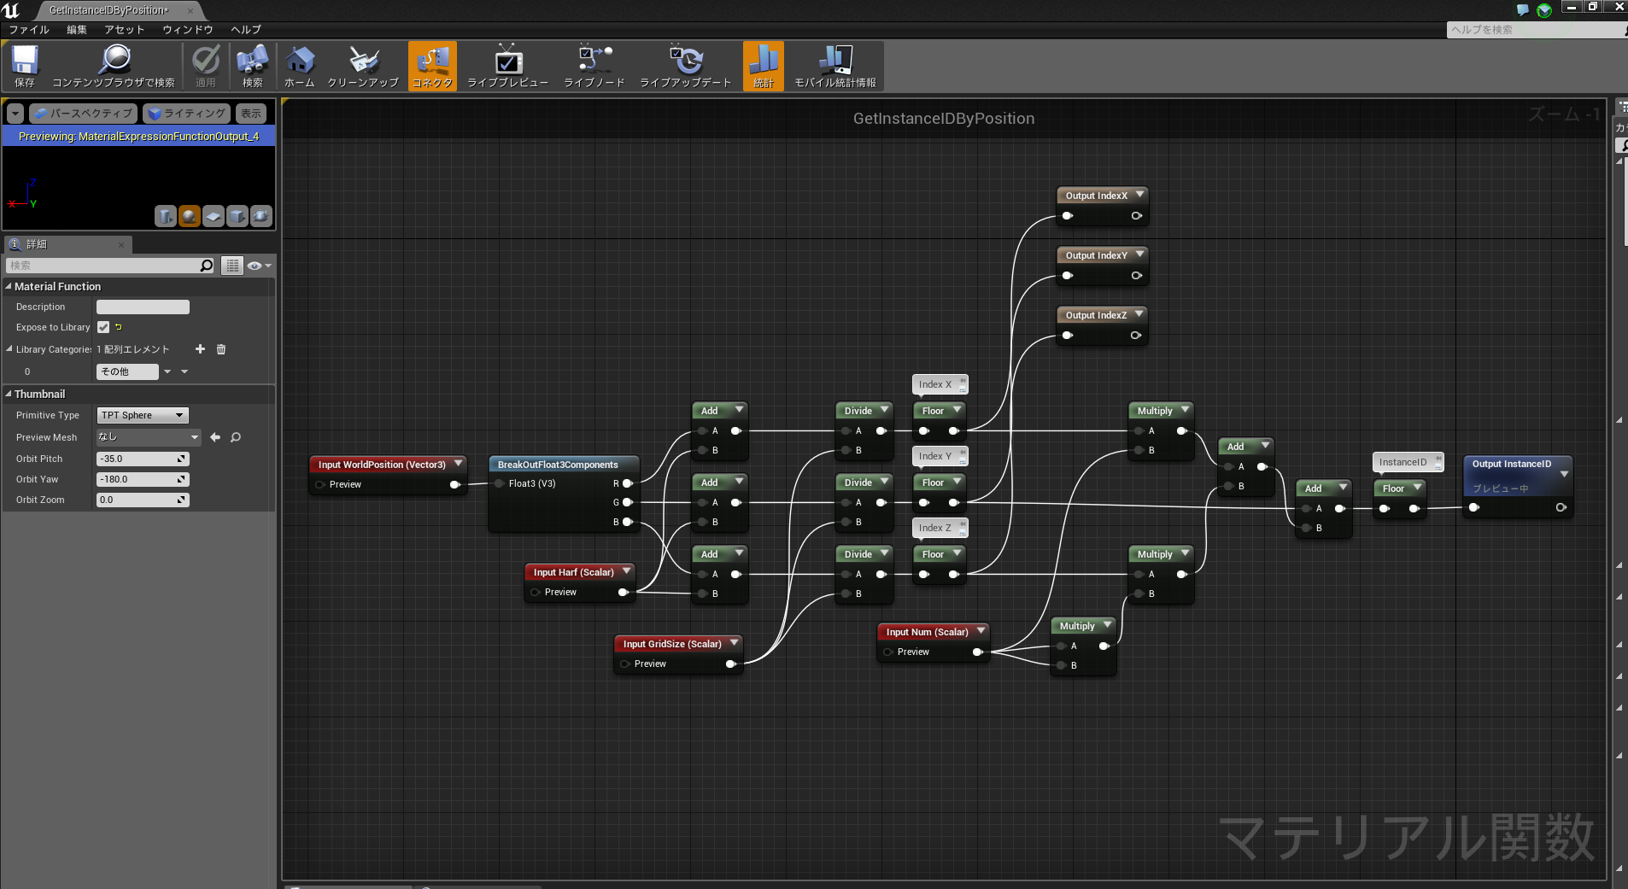Select the 適用 (Apply) toolbar icon
Viewport: 1628px width, 889px height.
(x=206, y=66)
